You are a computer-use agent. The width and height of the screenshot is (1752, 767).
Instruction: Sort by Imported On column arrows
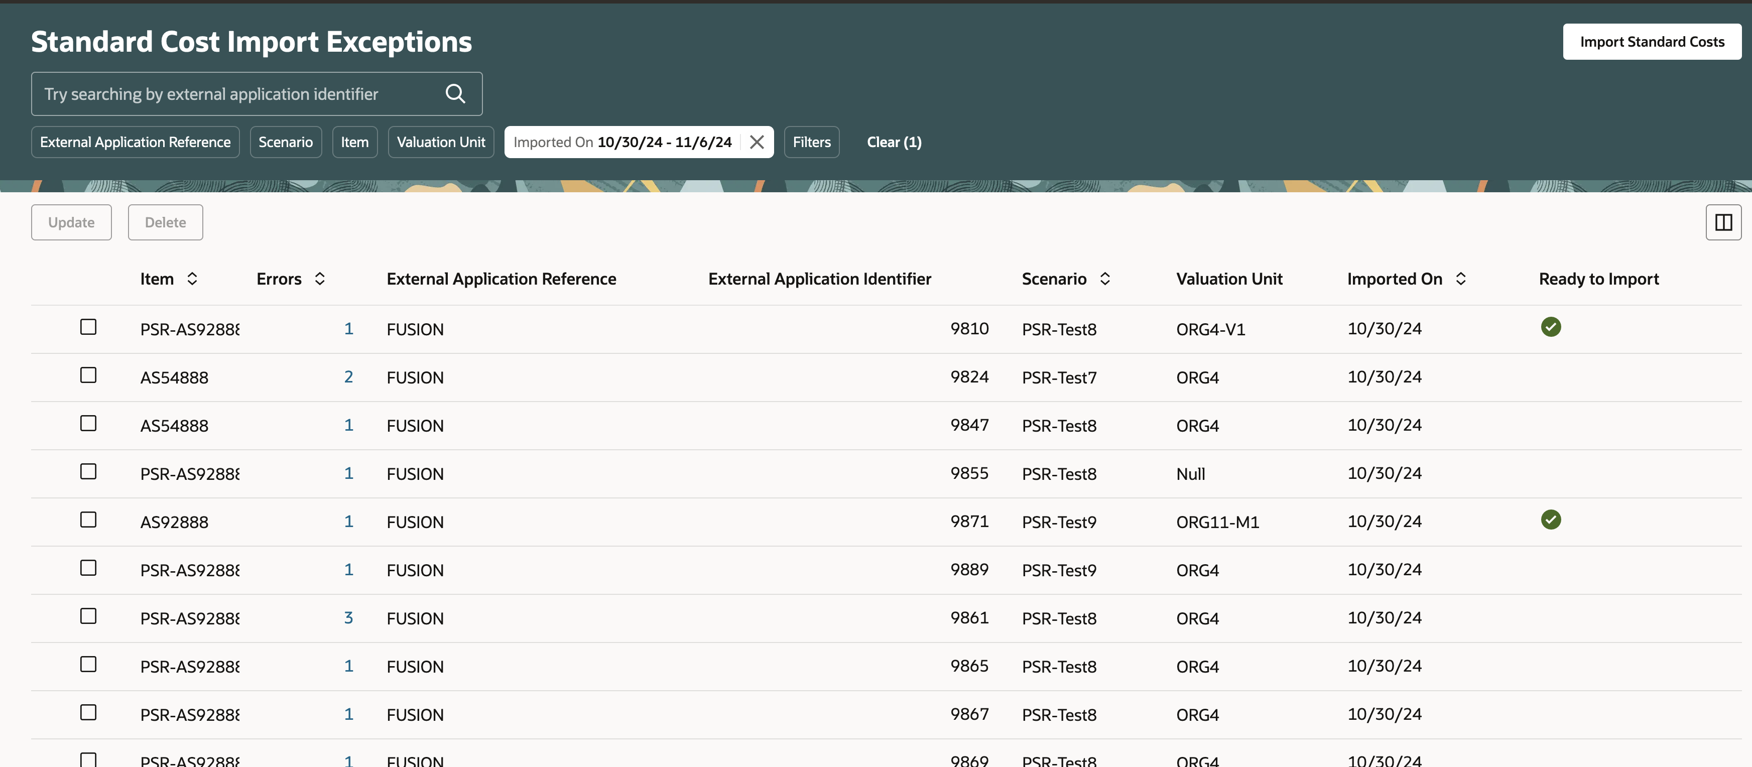point(1460,279)
